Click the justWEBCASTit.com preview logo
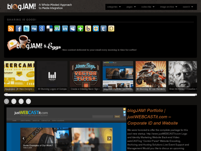 (x=31, y=113)
